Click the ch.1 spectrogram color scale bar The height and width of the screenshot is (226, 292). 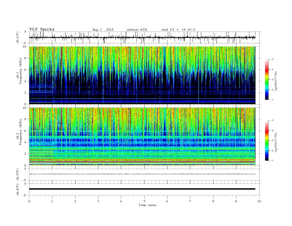(267, 79)
